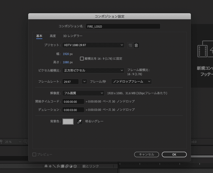Click the shy switch icon in the timeline
Screen dimensions: 213x173
[46, 166]
